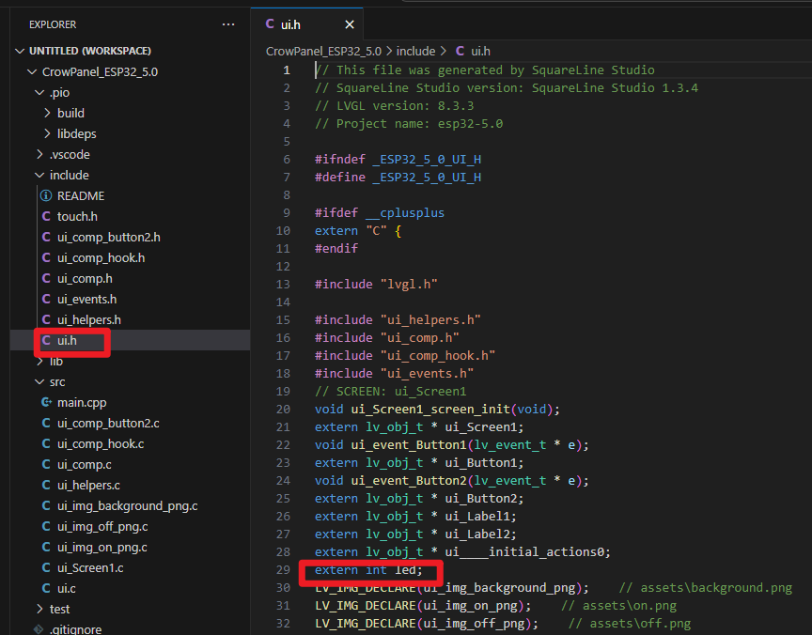The height and width of the screenshot is (635, 812).
Task: Click include in the breadcrumb path
Action: click(415, 52)
